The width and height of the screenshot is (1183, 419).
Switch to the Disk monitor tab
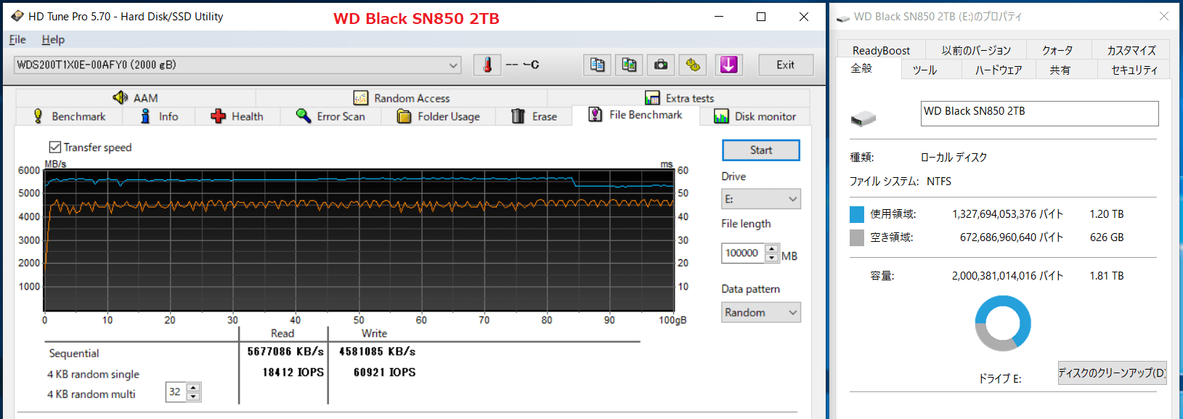755,116
